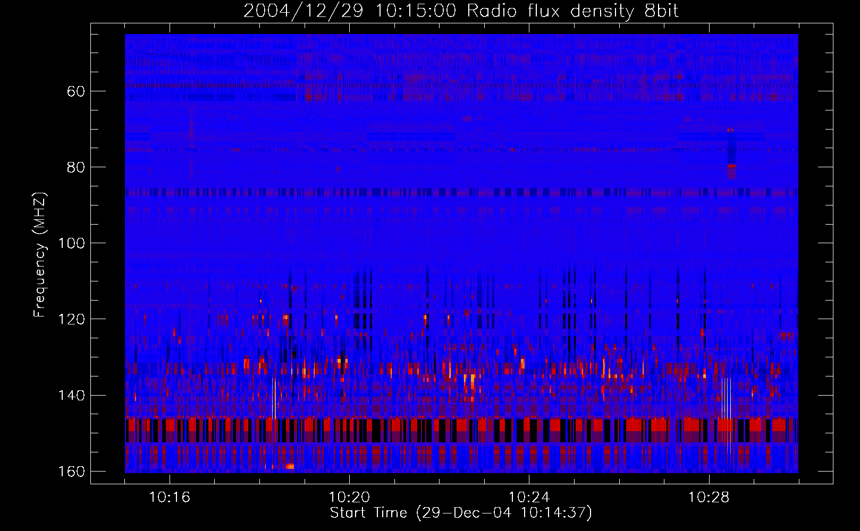The width and height of the screenshot is (860, 531).
Task: Click the 120 frequency tick label
Action: point(71,319)
